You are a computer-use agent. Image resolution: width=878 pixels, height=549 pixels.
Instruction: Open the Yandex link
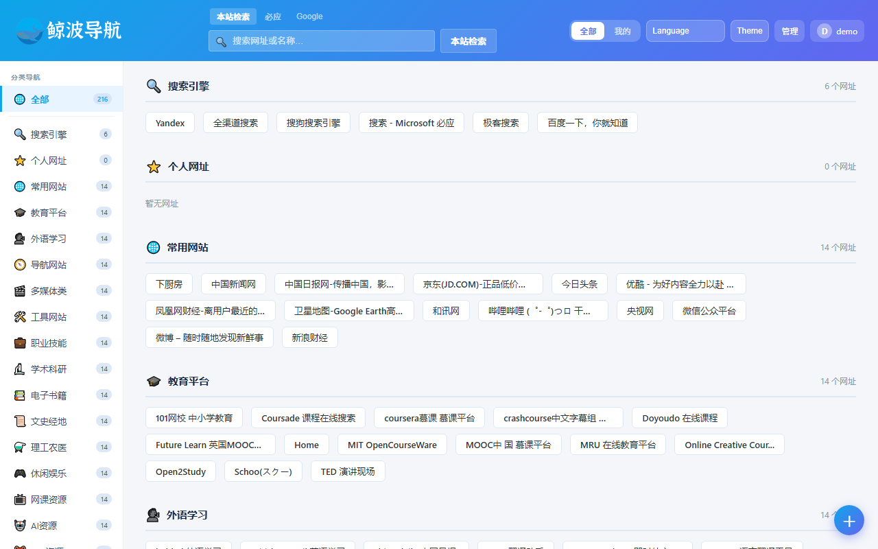click(170, 123)
